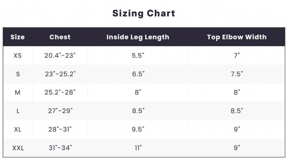Click the 9.5" inside leg length cell

coord(138,129)
